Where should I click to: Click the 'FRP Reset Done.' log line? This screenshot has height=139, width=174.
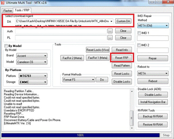click(14, 117)
